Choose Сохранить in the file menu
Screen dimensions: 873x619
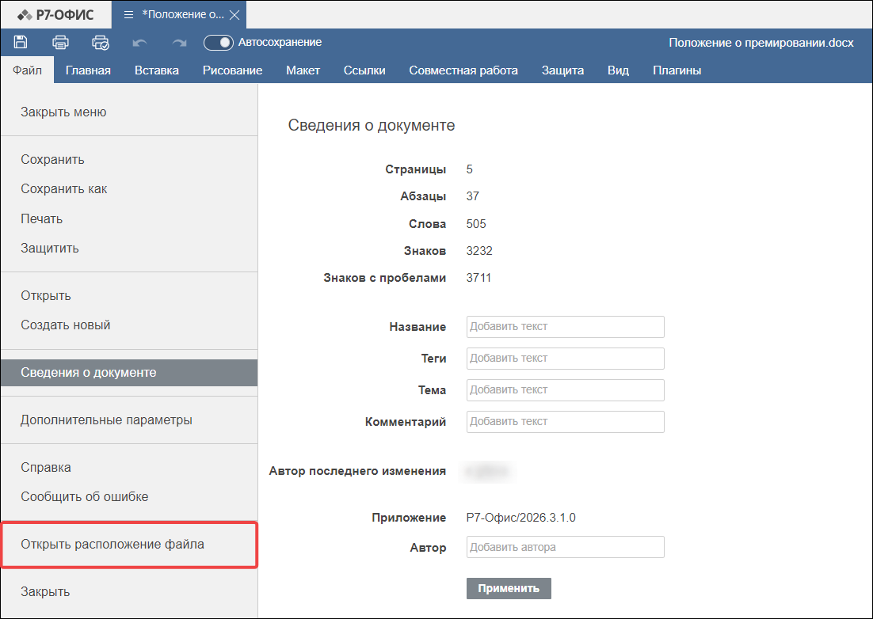[129, 160]
